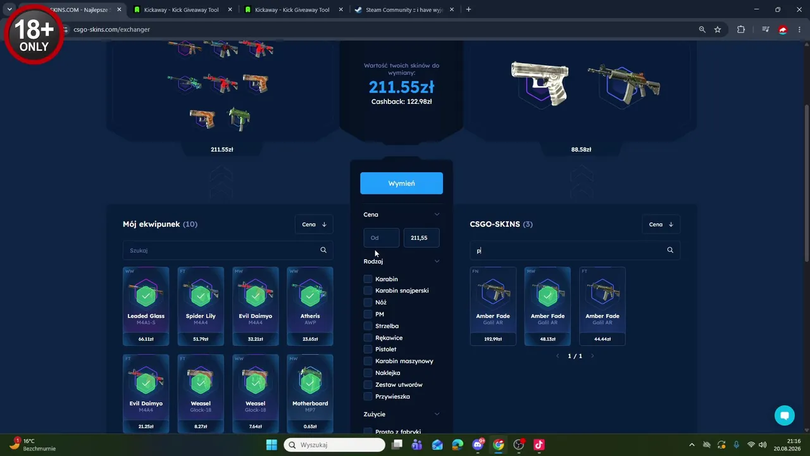Select the Strzelba checkbox
The height and width of the screenshot is (456, 810).
point(368,326)
